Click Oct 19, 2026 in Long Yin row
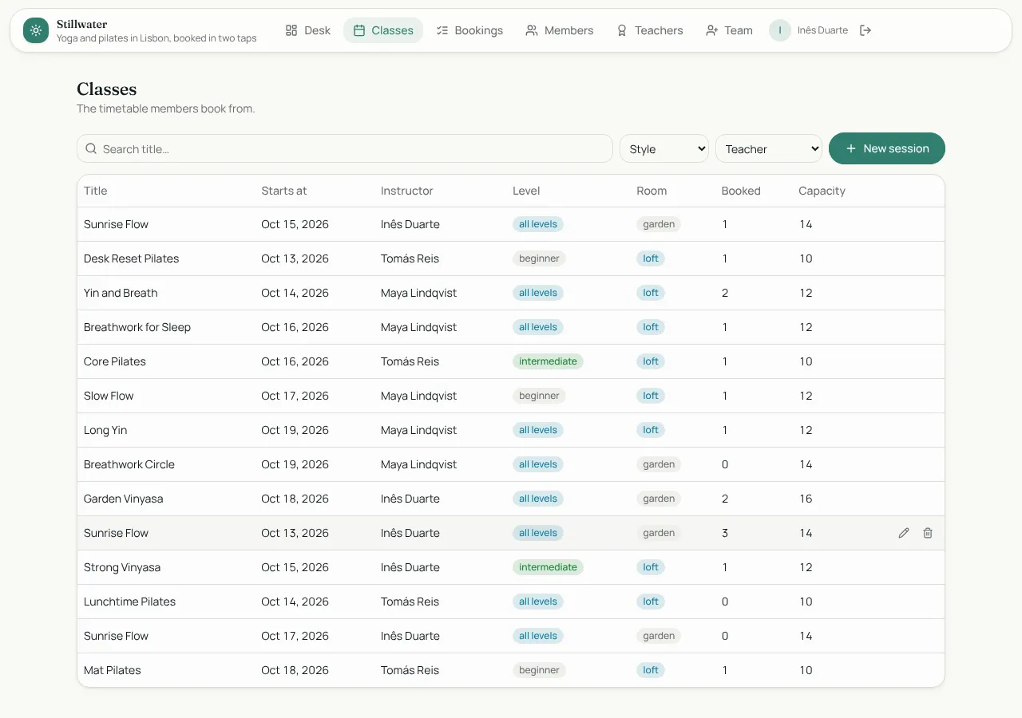Image resolution: width=1022 pixels, height=718 pixels. tap(295, 430)
